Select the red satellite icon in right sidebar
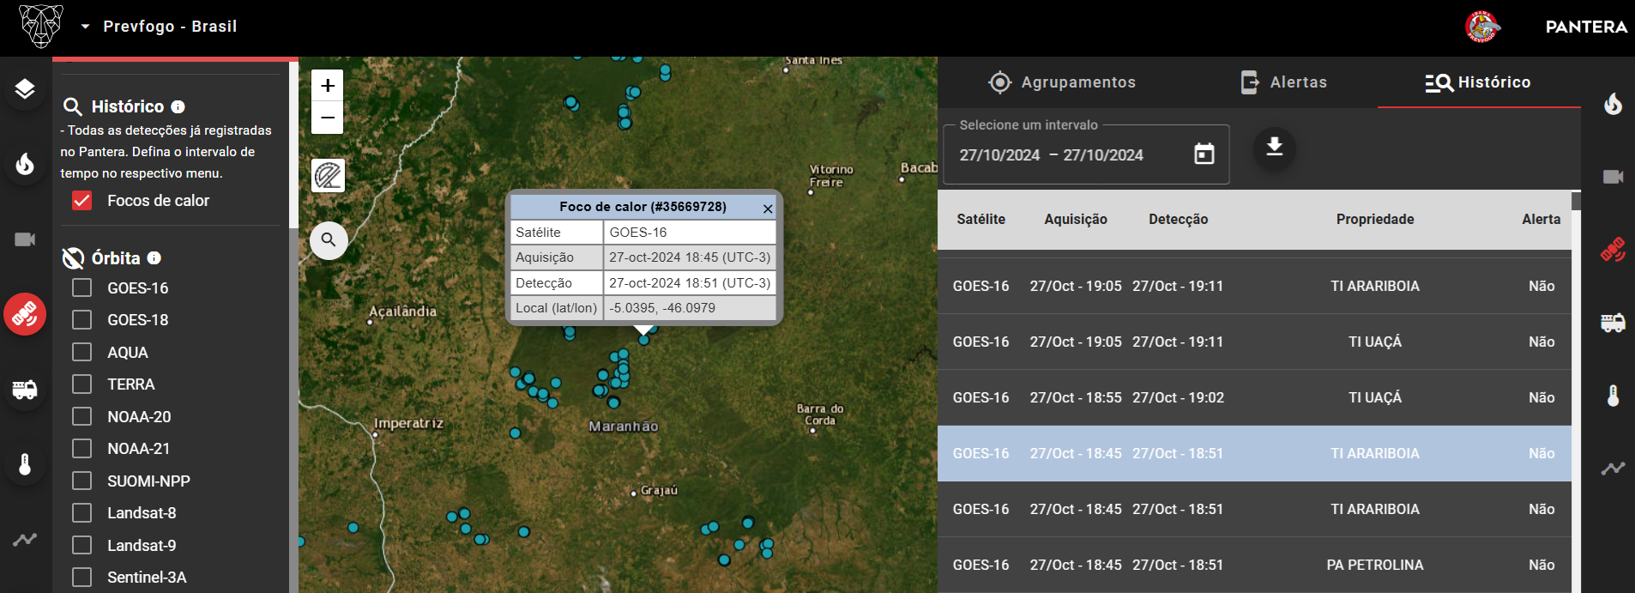 coord(1613,249)
